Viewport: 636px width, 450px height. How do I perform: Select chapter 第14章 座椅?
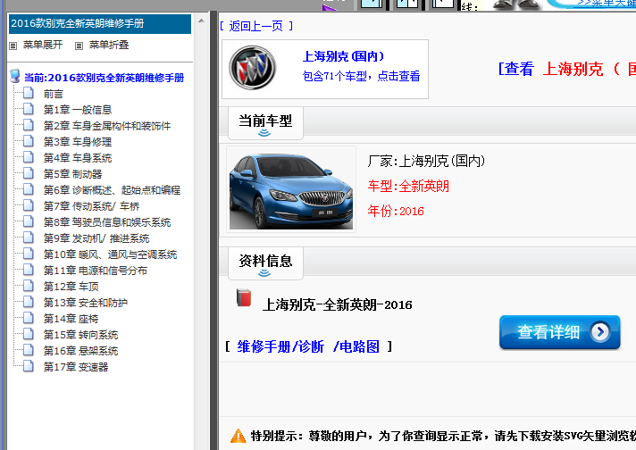click(71, 319)
